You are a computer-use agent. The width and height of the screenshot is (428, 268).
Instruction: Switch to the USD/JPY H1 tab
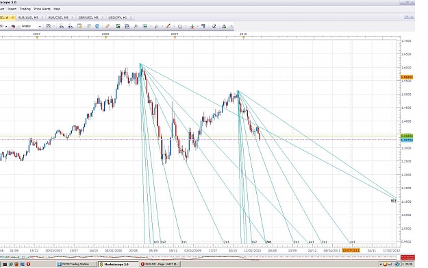click(118, 18)
